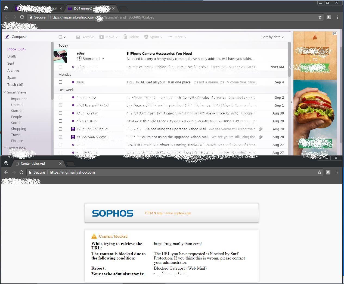This screenshot has width=344, height=284.
Task: Open the Trash (10) folder
Action: coord(15,85)
